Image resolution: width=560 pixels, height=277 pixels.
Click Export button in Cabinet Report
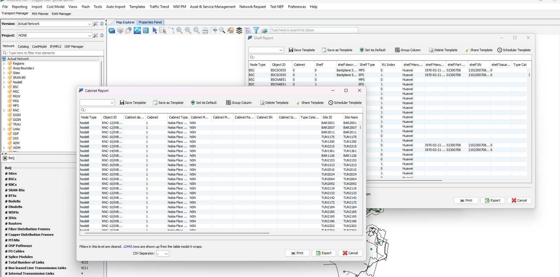[323, 253]
